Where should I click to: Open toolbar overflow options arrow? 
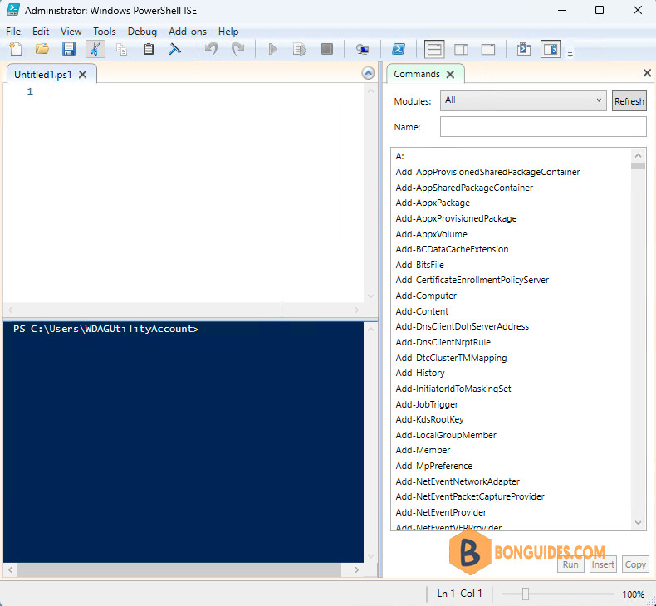point(570,54)
